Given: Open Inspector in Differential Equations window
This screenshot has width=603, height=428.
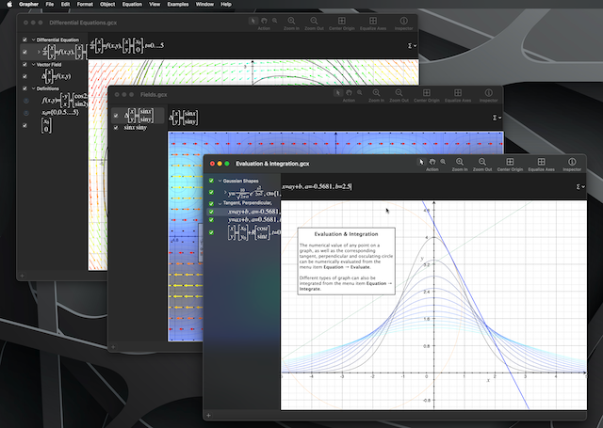Looking at the screenshot, I should [x=403, y=23].
